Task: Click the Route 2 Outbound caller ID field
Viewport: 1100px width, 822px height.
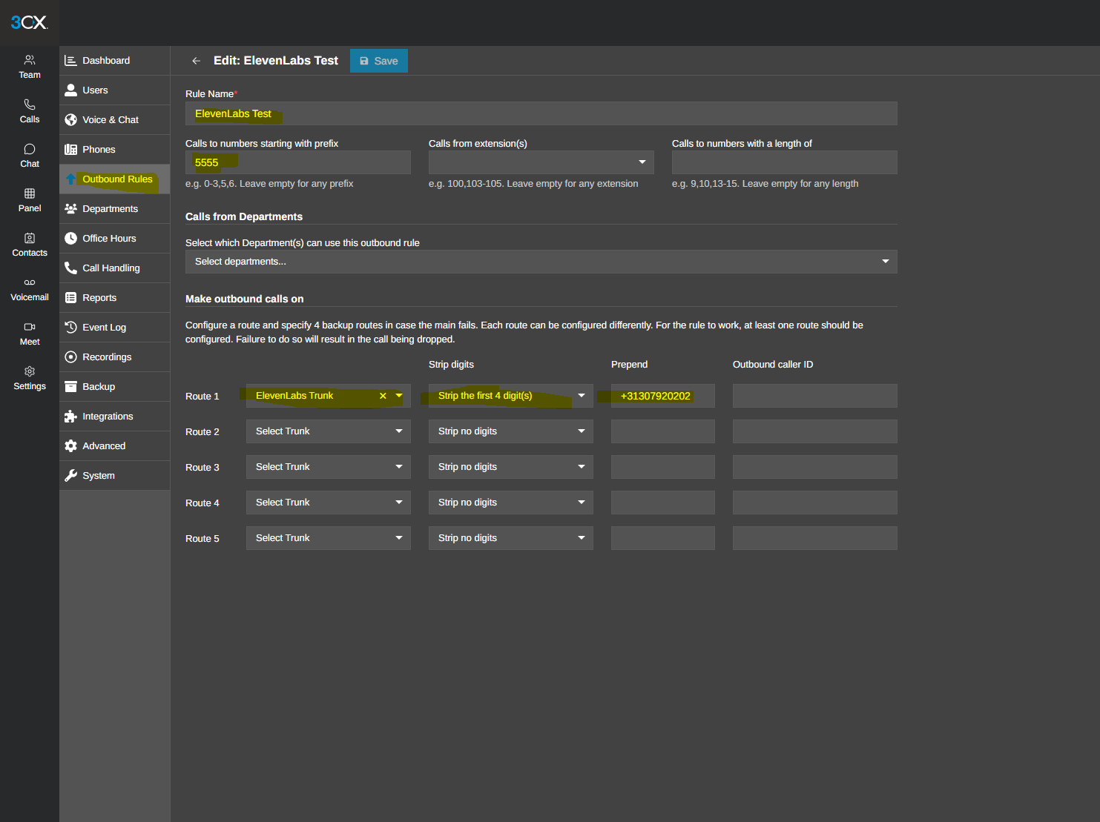Action: 815,431
